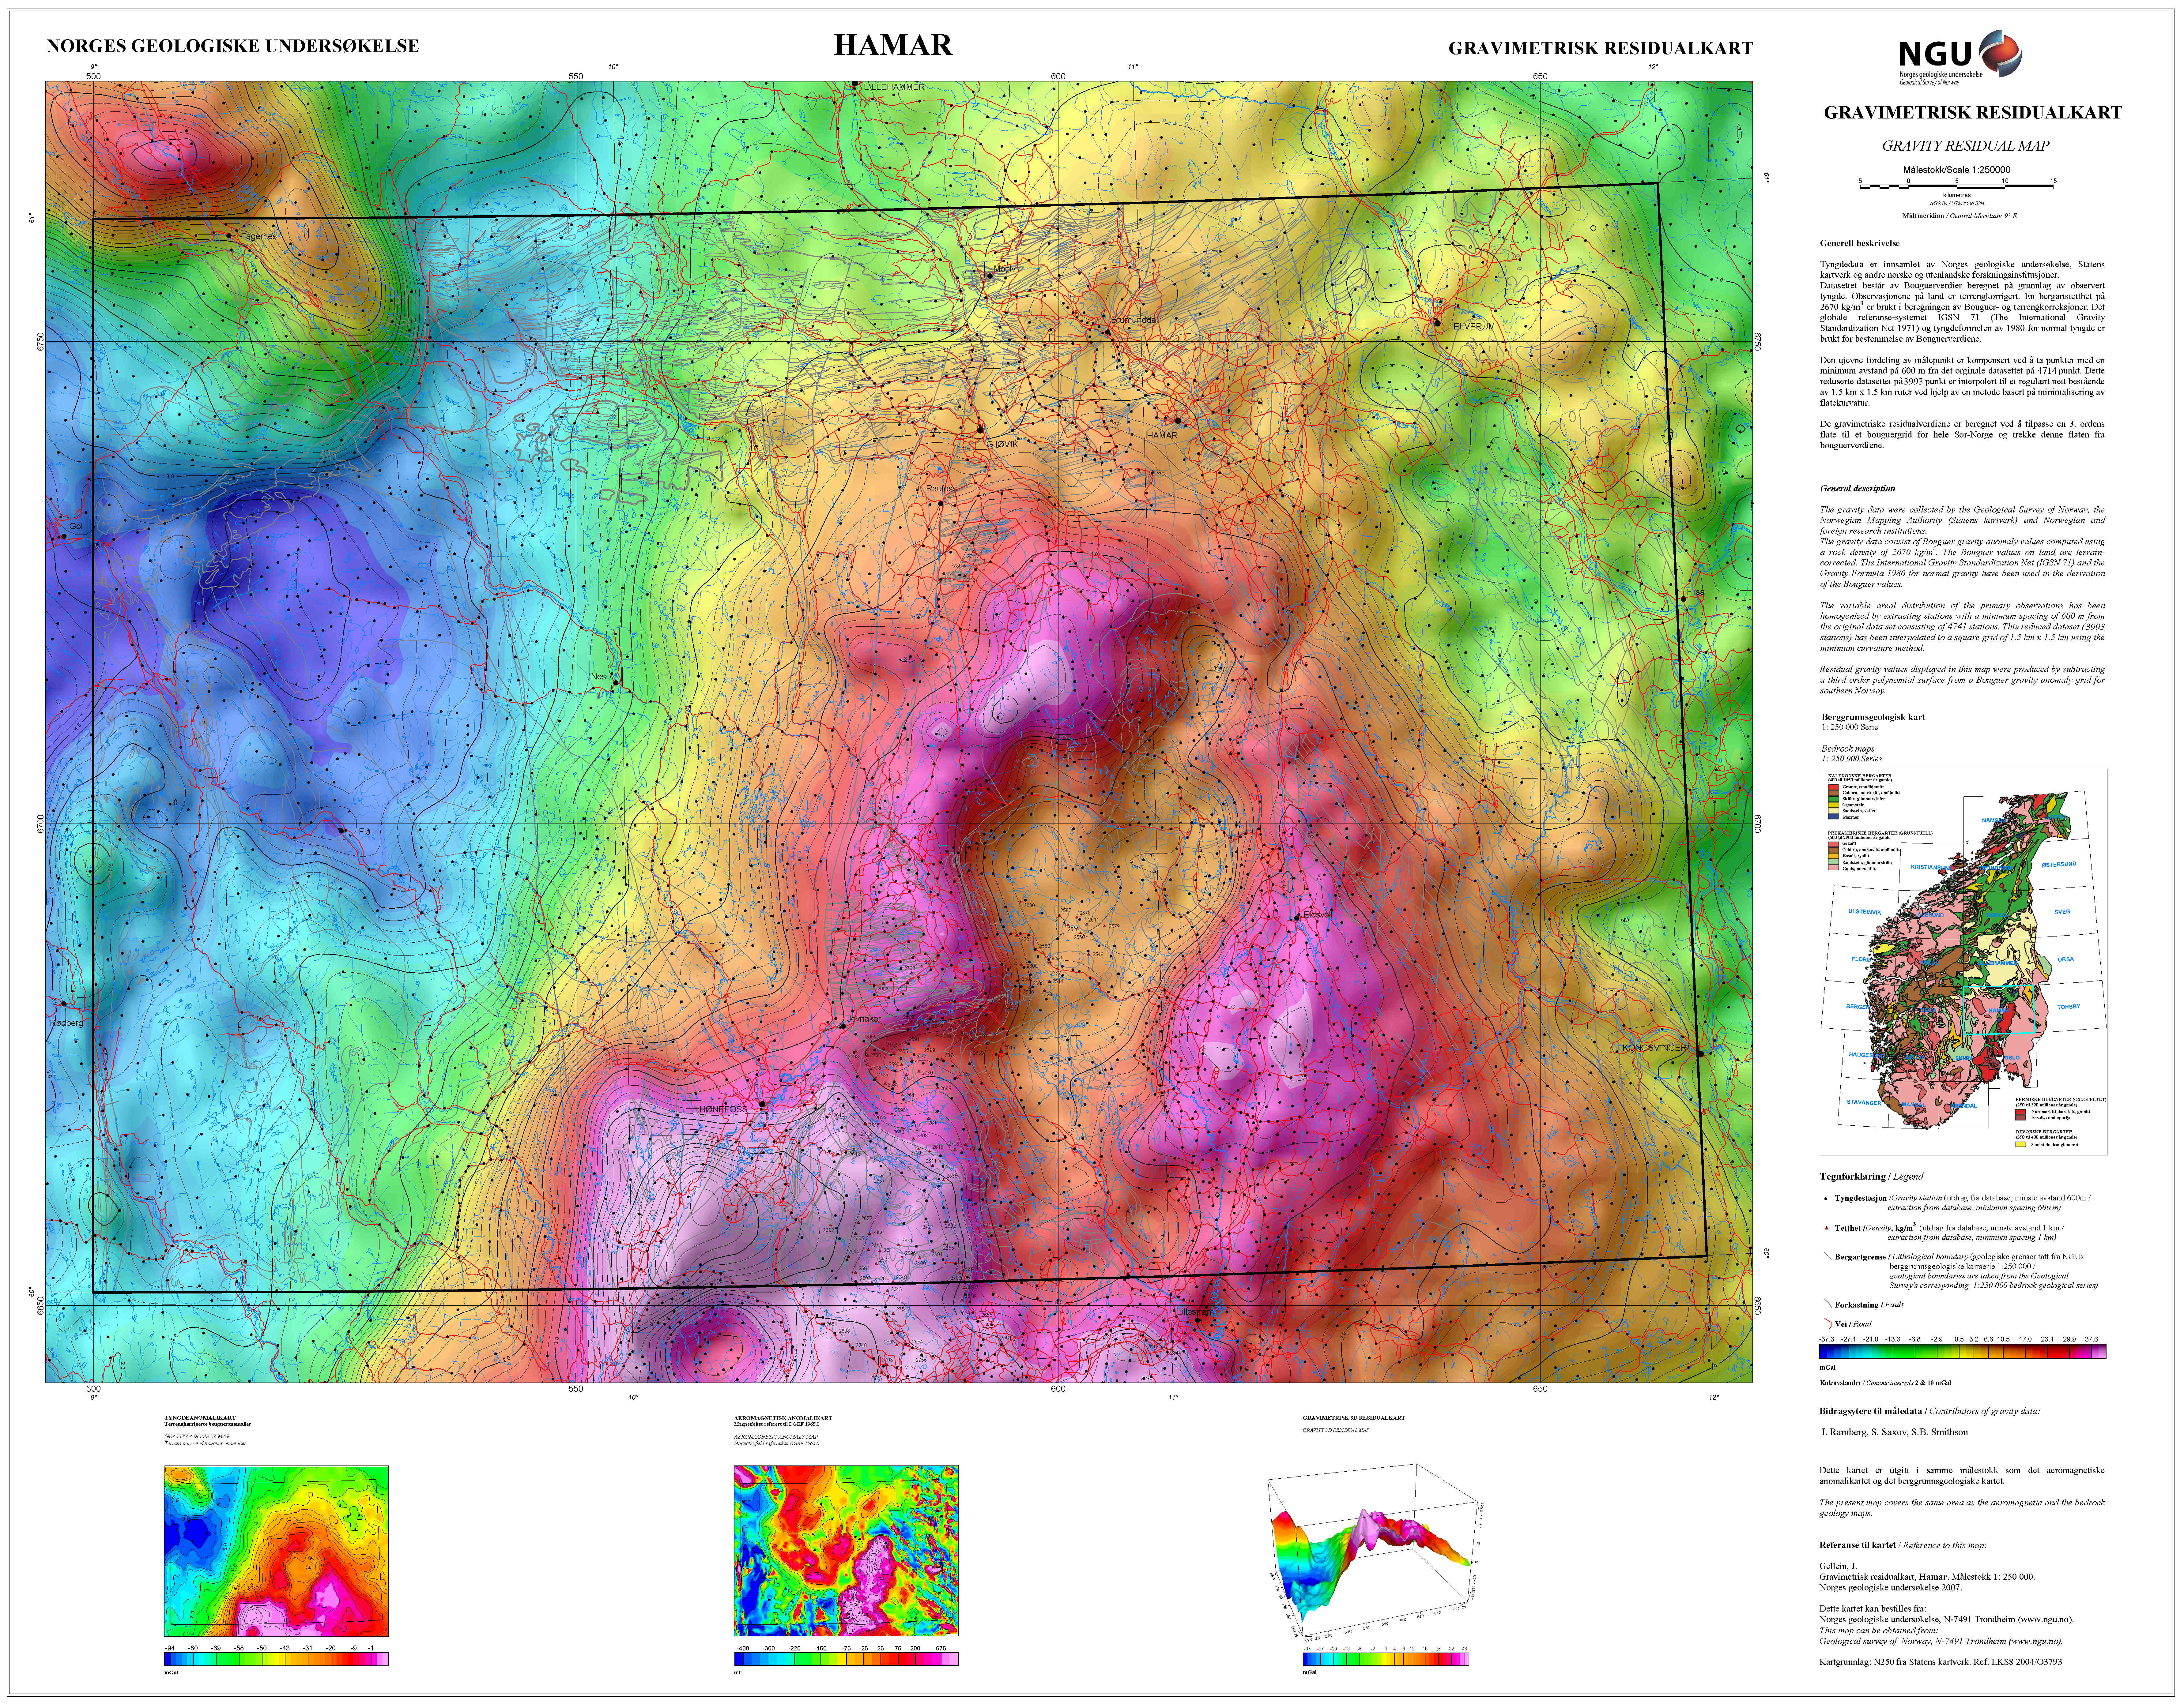2184x1704 pixels.
Task: Click the ELVERUM town label on the map
Action: [x=1474, y=327]
